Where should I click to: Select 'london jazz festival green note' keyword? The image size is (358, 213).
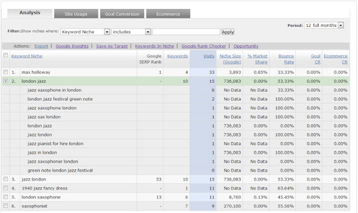tap(60, 99)
